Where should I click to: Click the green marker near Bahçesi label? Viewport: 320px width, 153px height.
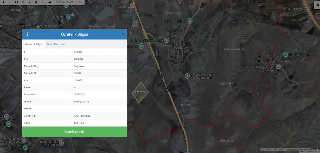pyautogui.click(x=141, y=46)
